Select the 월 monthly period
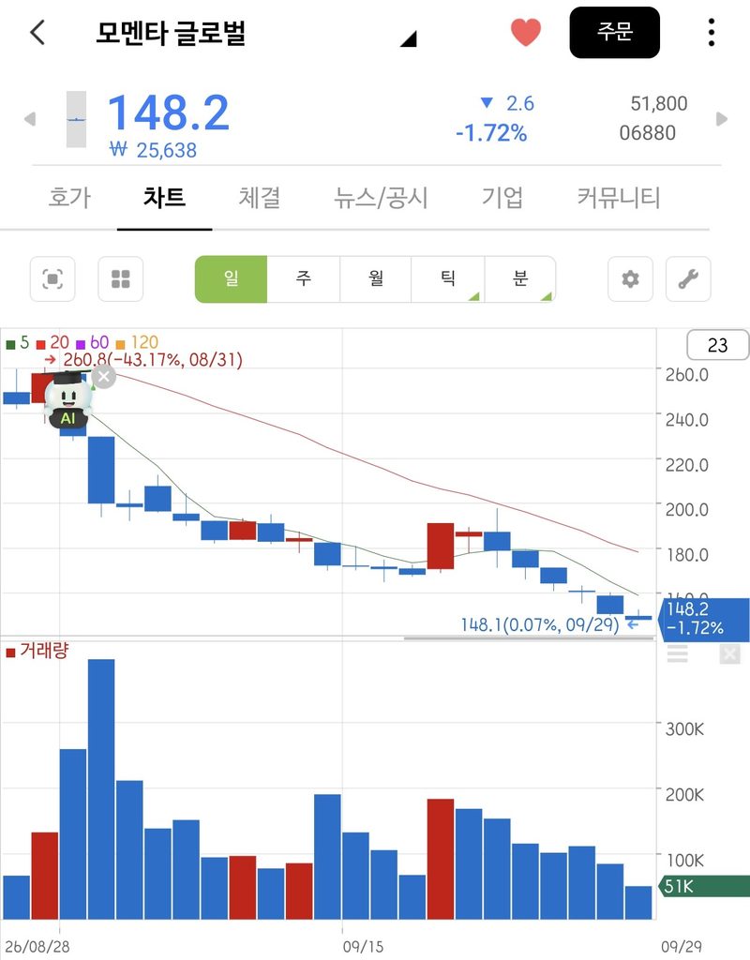This screenshot has height=960, width=750. (x=375, y=279)
